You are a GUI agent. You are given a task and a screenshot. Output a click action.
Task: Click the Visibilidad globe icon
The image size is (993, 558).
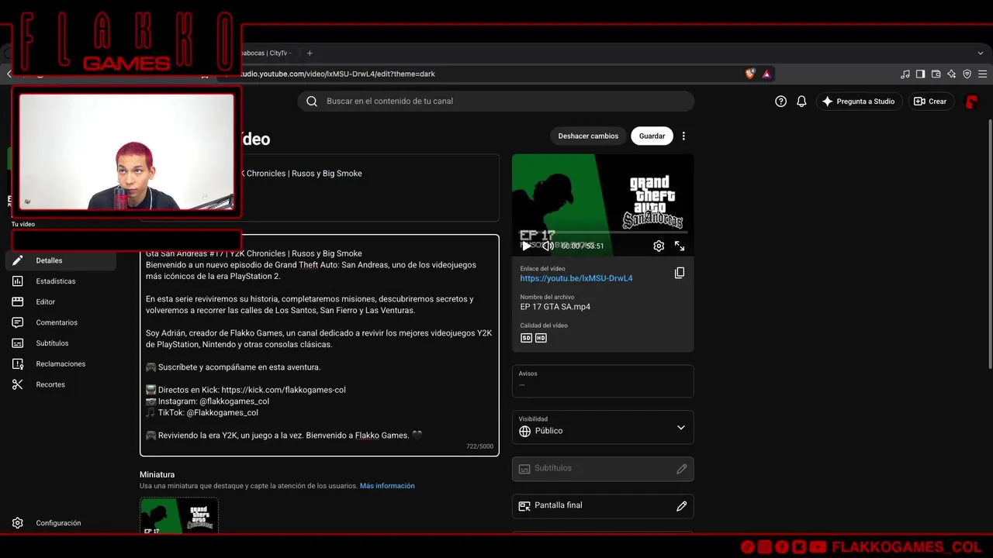coord(524,431)
